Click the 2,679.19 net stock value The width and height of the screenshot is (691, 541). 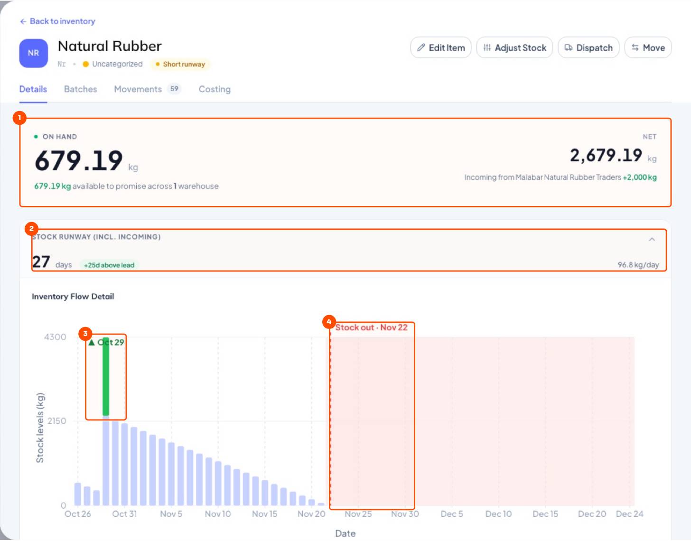click(x=606, y=155)
